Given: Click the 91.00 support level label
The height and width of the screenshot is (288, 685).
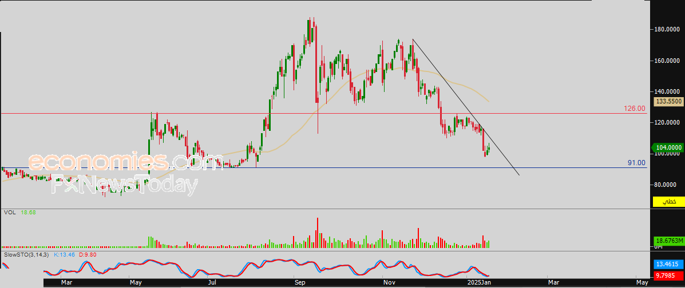Looking at the screenshot, I should [636, 163].
